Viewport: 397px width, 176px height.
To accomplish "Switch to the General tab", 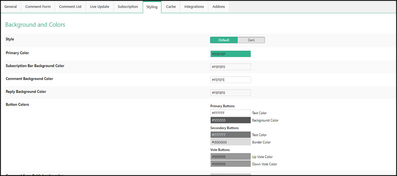I will tap(10, 7).
